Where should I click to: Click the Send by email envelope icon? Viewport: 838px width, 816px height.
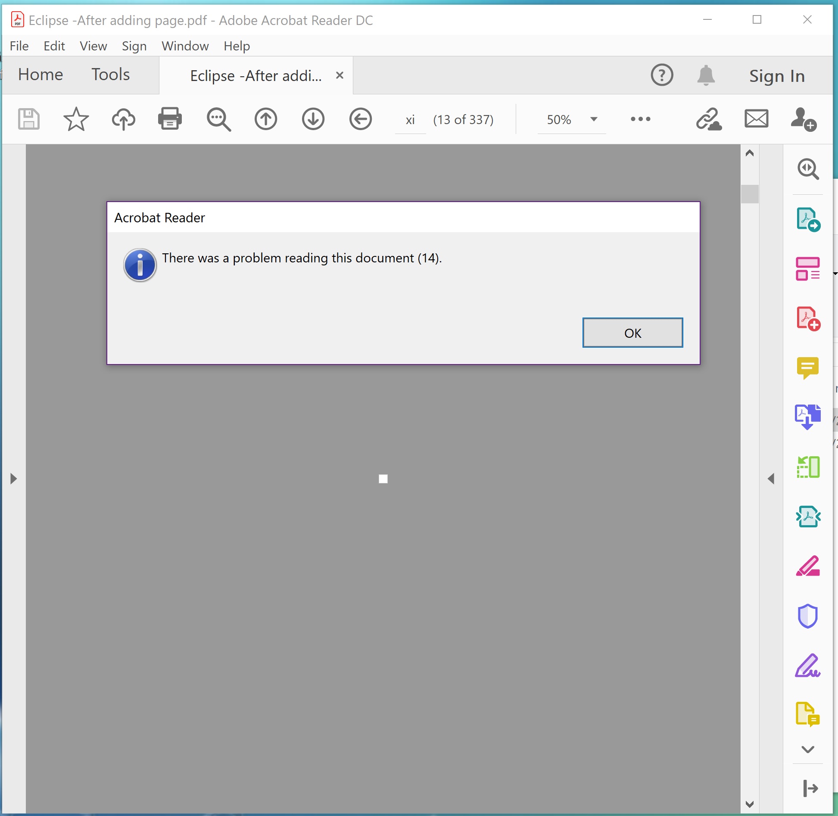pyautogui.click(x=756, y=119)
